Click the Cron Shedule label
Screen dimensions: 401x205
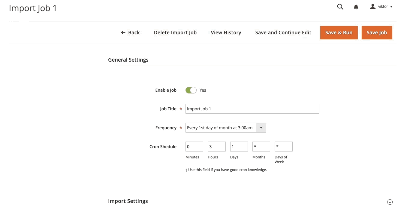pos(163,147)
